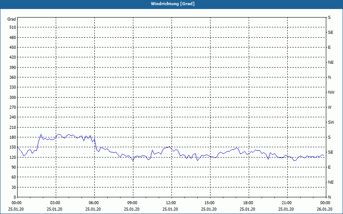Click the 26.01.20 date label

point(325,209)
